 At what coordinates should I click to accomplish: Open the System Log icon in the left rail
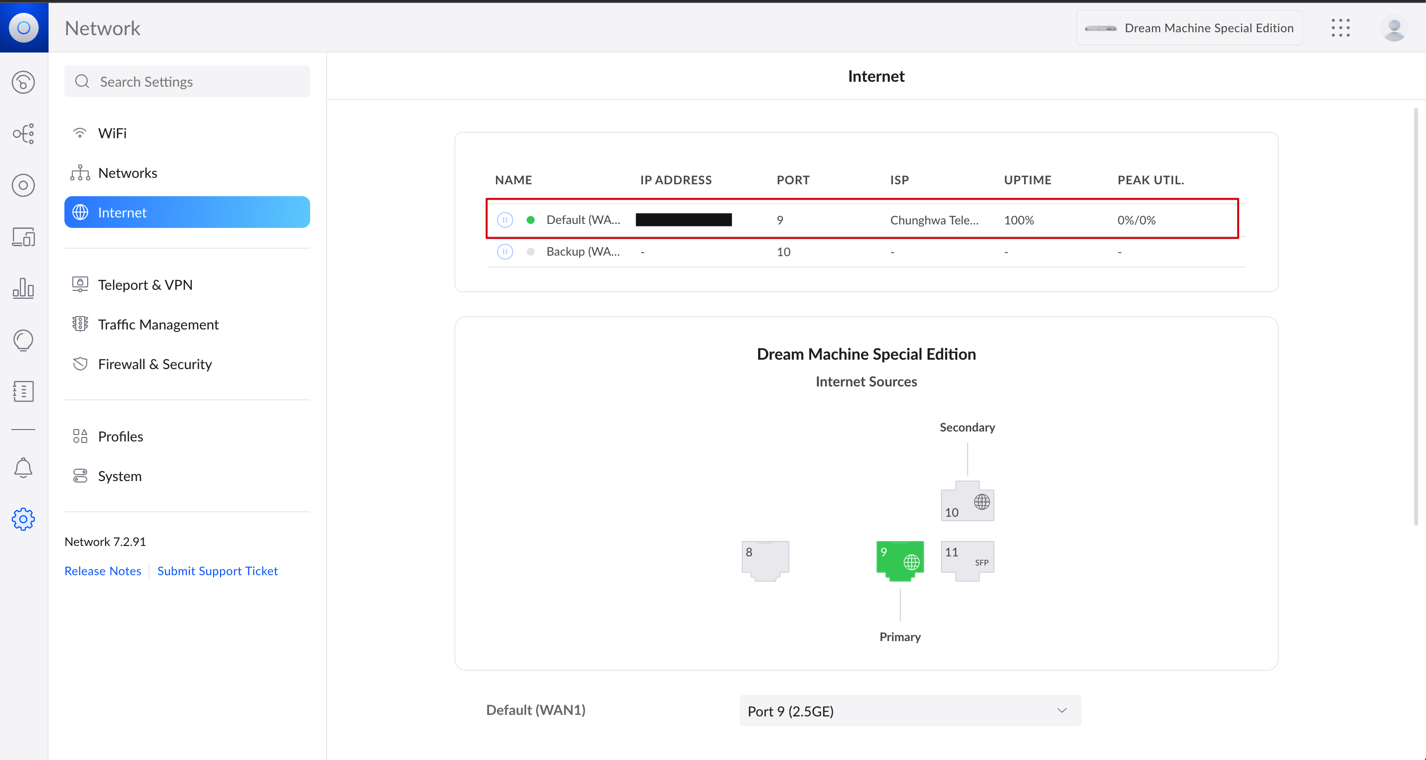[x=23, y=391]
